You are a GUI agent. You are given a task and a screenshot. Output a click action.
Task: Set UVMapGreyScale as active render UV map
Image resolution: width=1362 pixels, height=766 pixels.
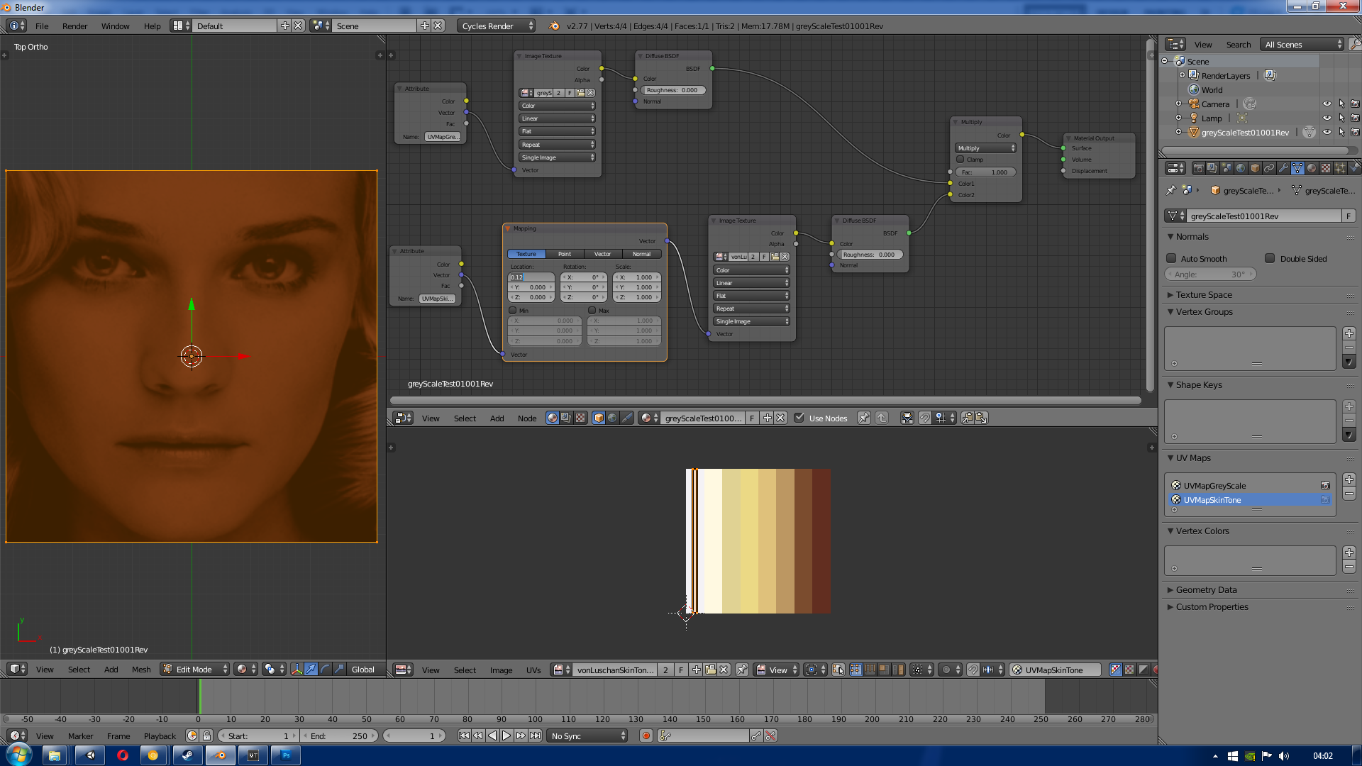click(1324, 485)
